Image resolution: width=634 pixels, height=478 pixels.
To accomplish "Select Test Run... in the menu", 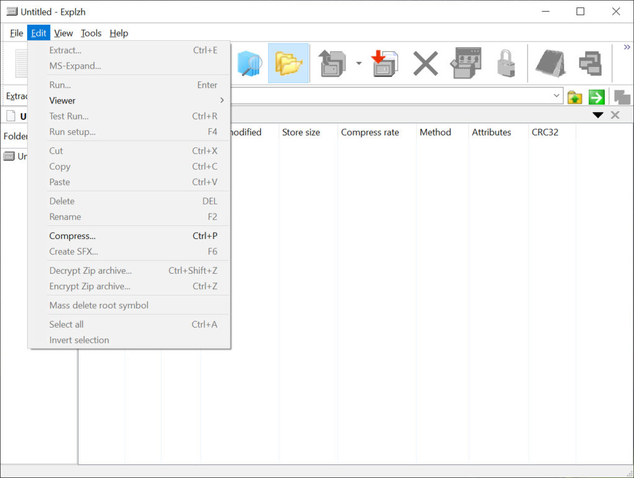I will pyautogui.click(x=129, y=116).
